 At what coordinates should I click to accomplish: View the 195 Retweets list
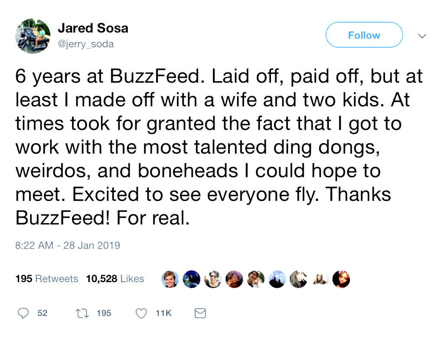tap(47, 279)
